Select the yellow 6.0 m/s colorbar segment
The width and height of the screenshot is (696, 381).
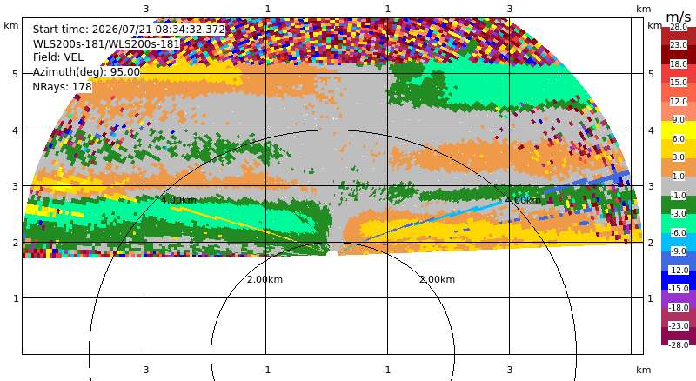[x=679, y=130]
